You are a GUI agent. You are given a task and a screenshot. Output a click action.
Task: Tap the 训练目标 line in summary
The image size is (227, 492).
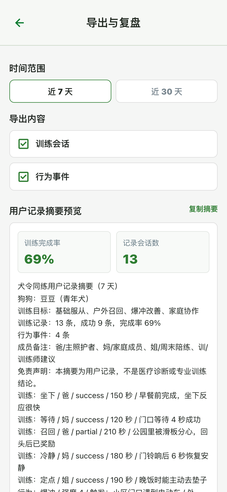pyautogui.click(x=108, y=311)
